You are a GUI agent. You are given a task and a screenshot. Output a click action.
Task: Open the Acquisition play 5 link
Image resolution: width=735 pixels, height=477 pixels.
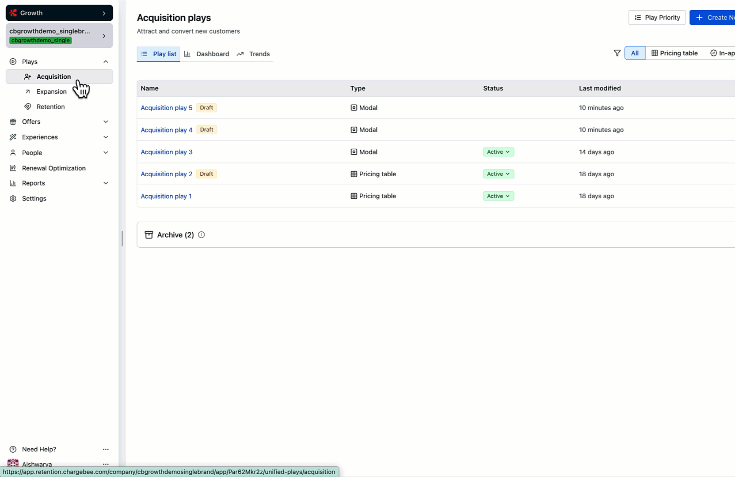(x=167, y=108)
